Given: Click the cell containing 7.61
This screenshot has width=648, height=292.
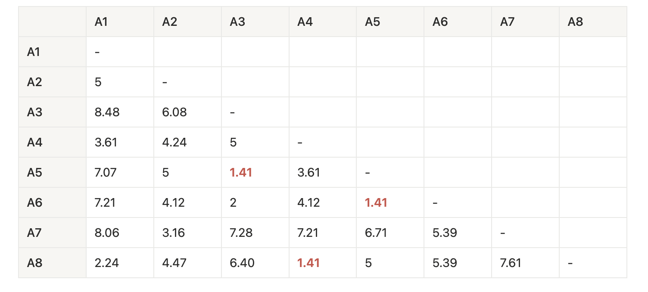Looking at the screenshot, I should (511, 263).
